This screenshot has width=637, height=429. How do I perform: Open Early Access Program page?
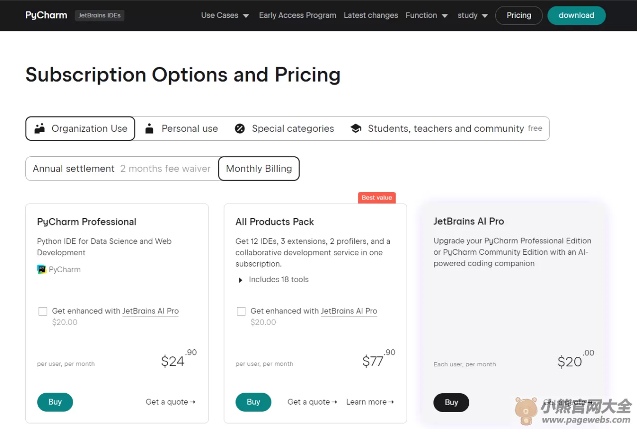pos(298,15)
